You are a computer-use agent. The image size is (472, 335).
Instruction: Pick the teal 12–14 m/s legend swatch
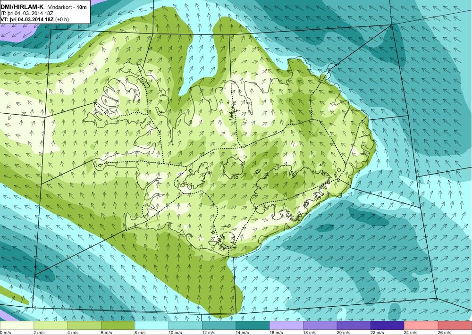pyautogui.click(x=219, y=326)
